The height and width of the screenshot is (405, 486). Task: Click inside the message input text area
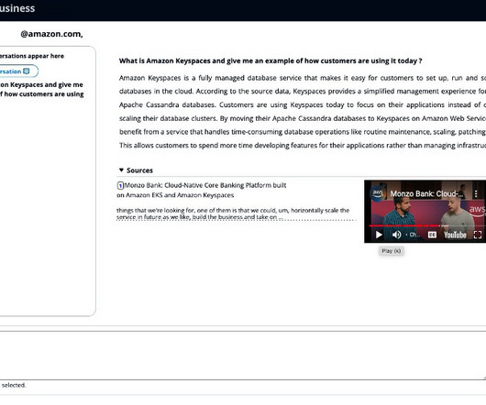(x=243, y=356)
